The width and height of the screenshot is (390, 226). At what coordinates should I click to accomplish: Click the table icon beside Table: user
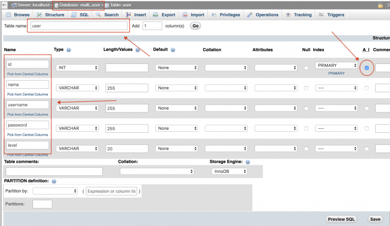click(107, 5)
